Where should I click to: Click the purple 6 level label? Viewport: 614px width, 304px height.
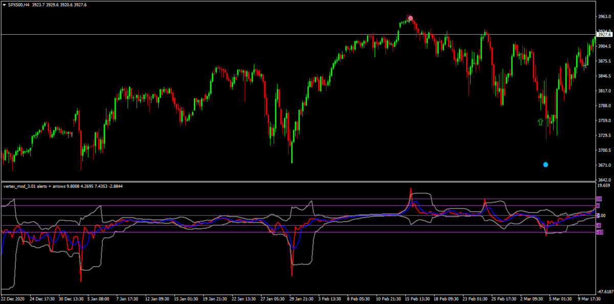tap(598, 205)
